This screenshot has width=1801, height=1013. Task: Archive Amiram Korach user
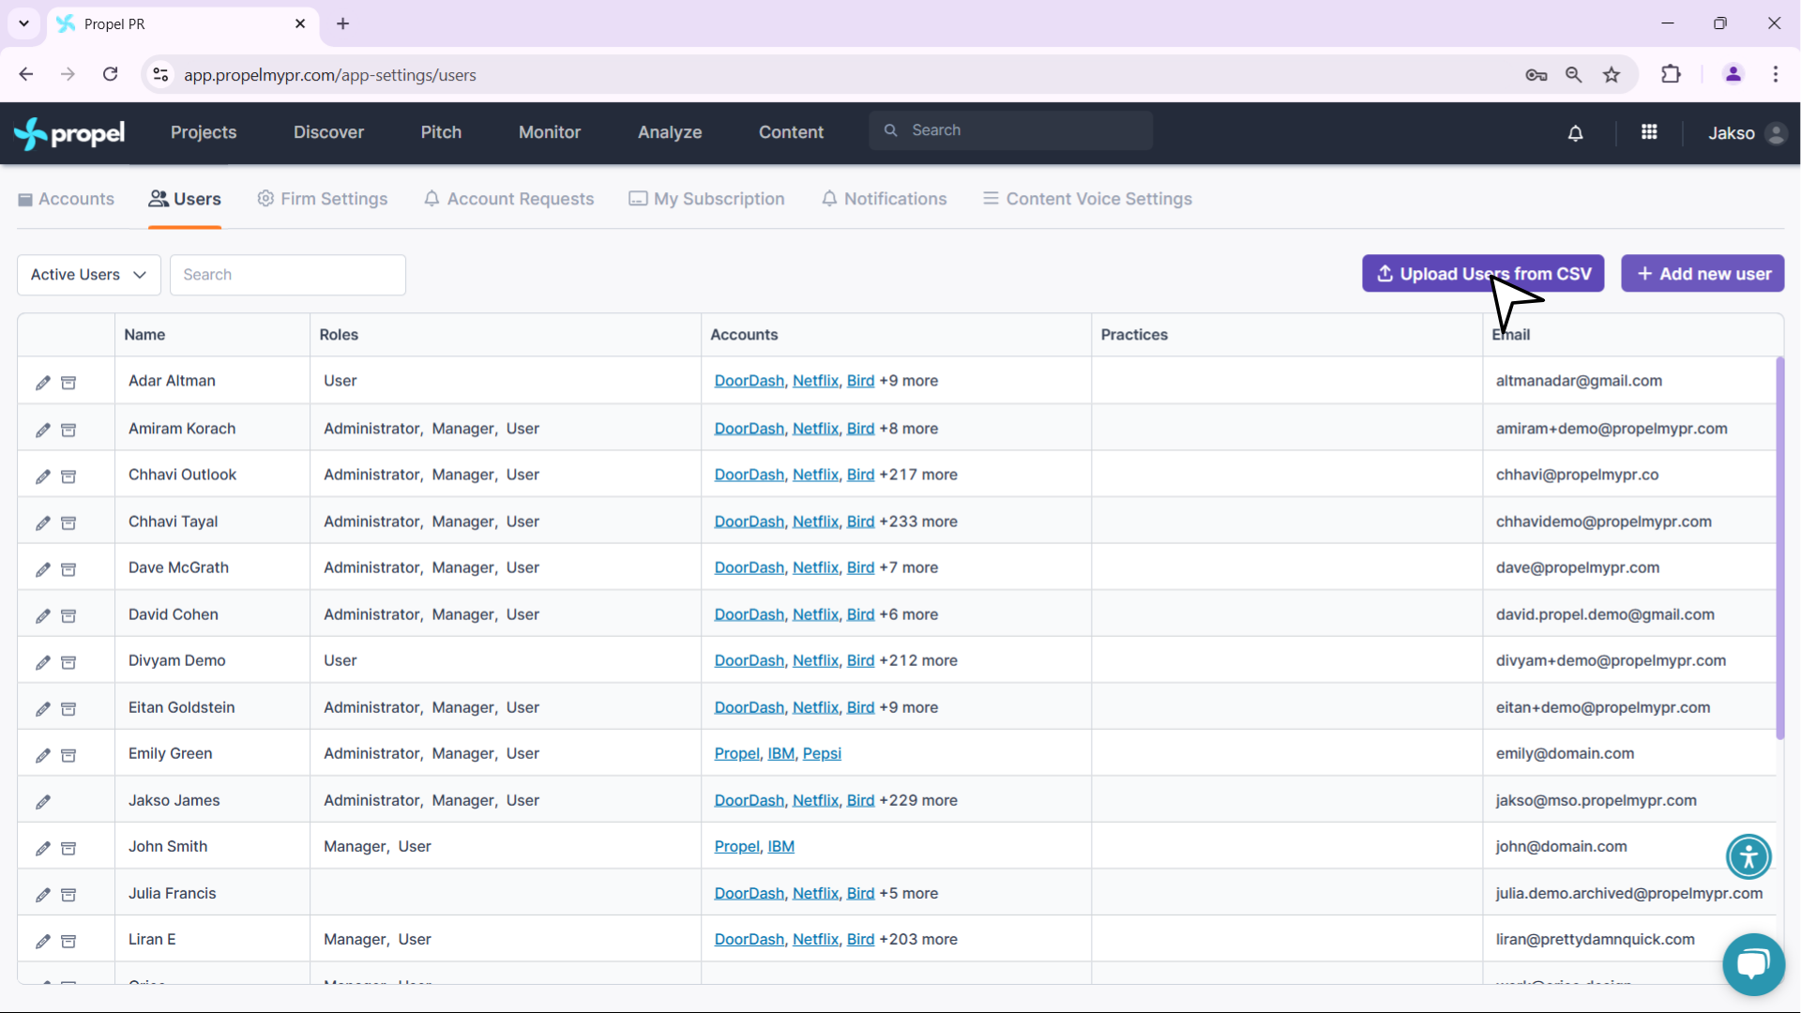[68, 430]
